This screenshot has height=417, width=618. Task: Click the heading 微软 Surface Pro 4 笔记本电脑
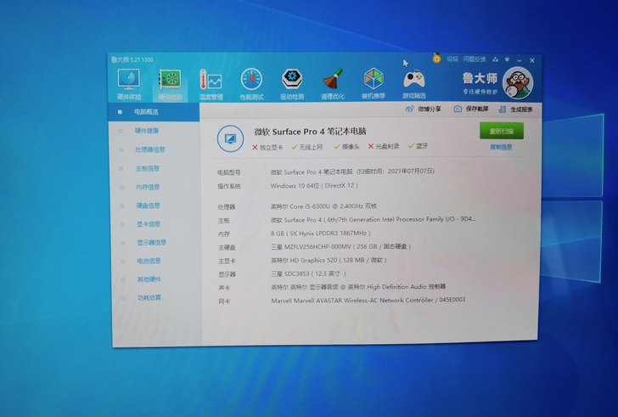pyautogui.click(x=310, y=132)
